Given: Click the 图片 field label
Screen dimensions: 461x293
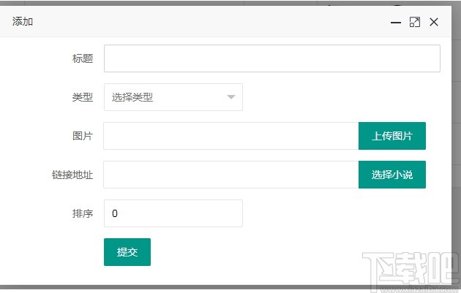Looking at the screenshot, I should (x=83, y=136).
